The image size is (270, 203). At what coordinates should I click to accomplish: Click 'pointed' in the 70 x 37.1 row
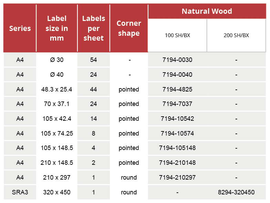(x=129, y=104)
